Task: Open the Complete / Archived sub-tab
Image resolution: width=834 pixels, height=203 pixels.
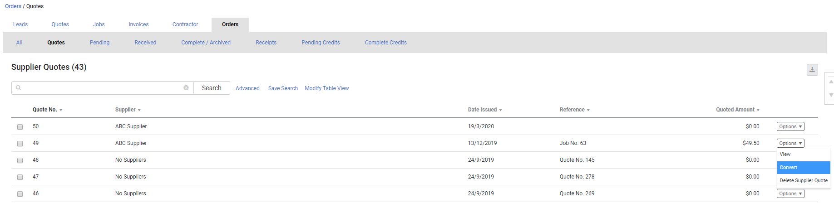Action: pos(206,43)
